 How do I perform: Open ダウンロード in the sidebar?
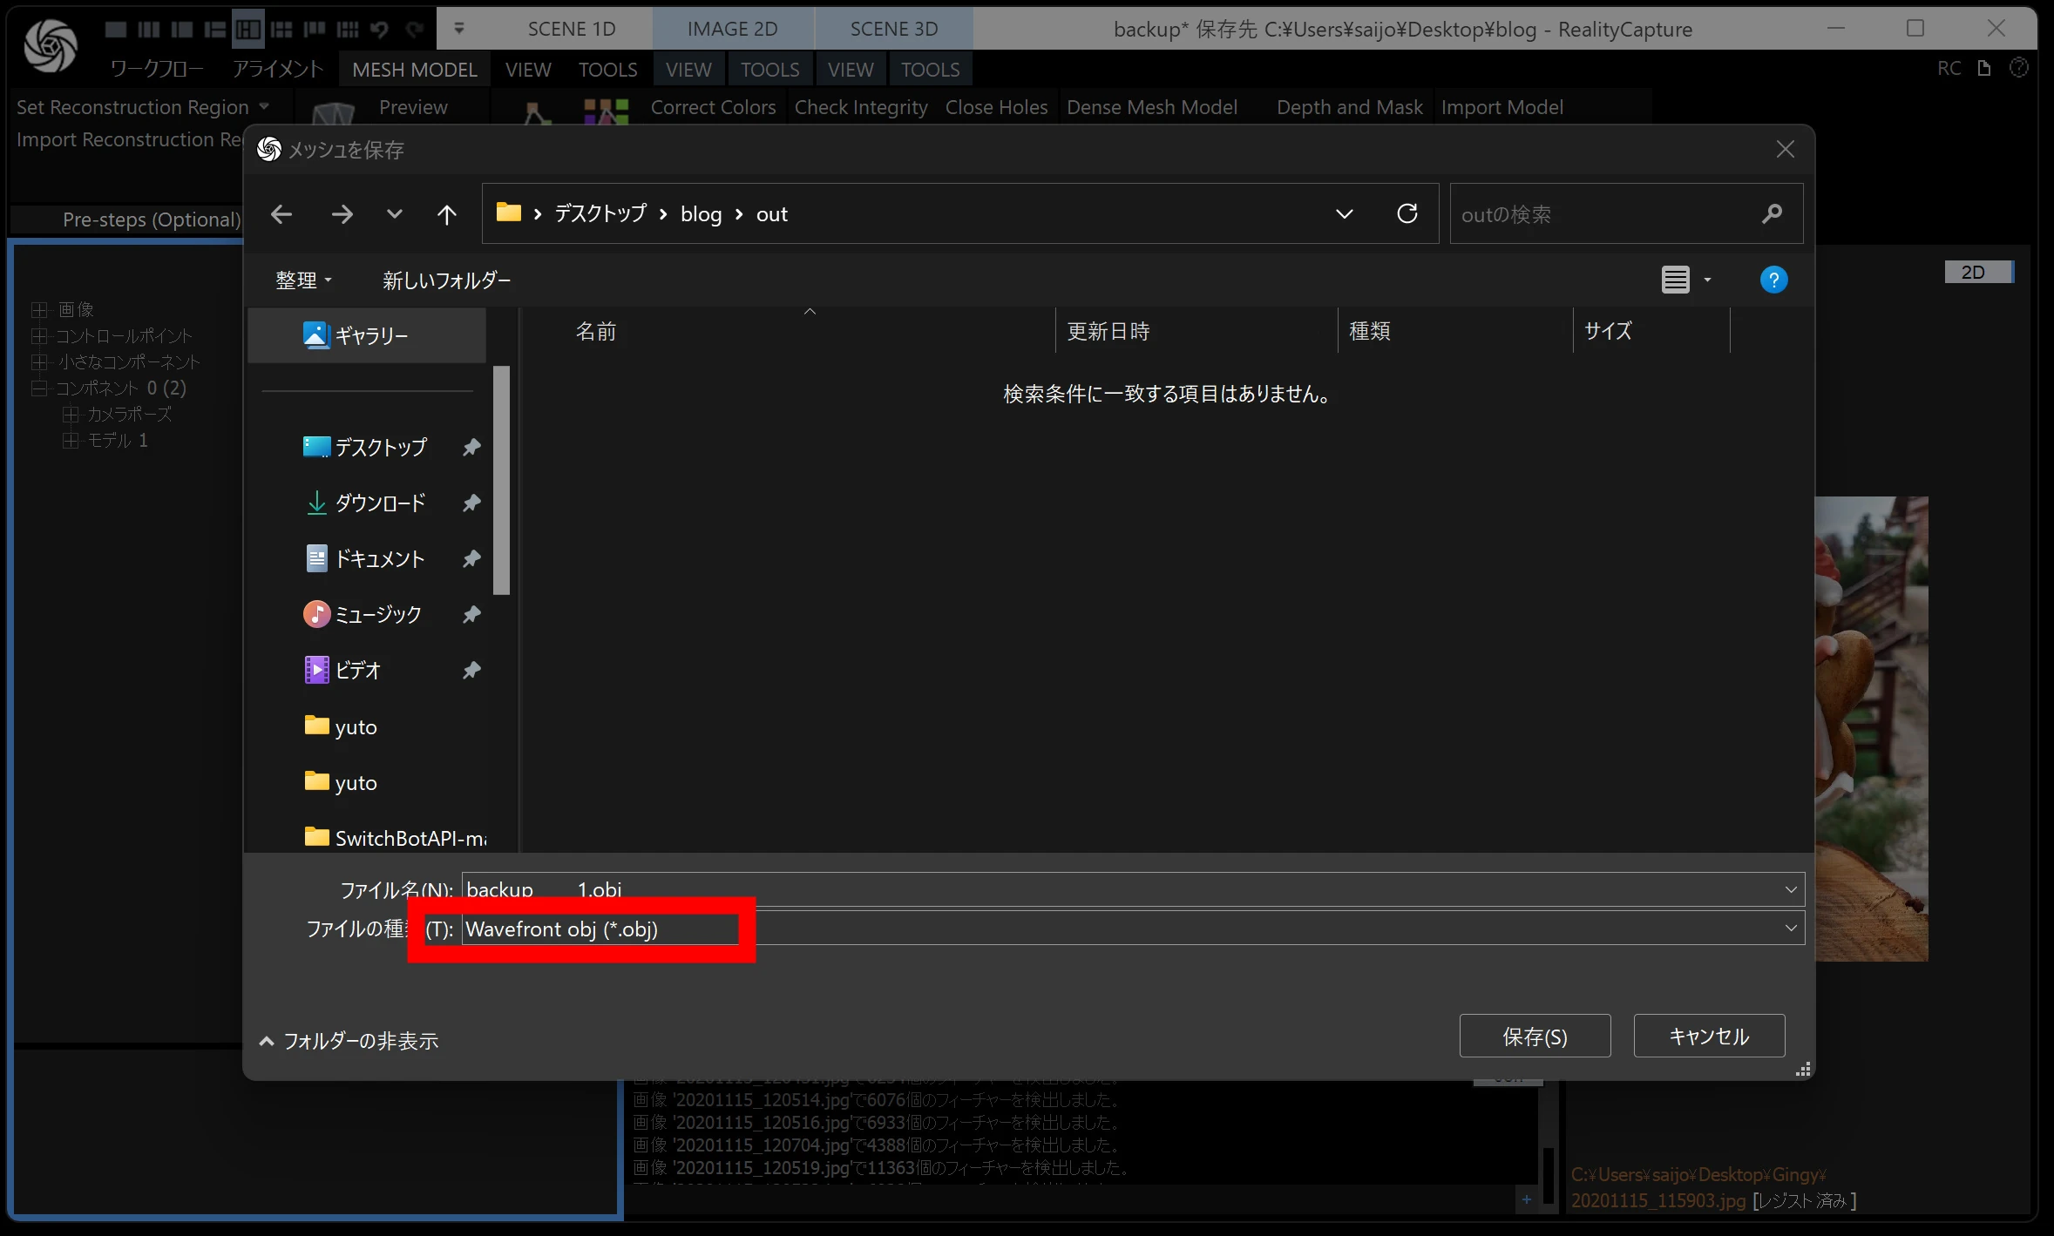coord(380,503)
